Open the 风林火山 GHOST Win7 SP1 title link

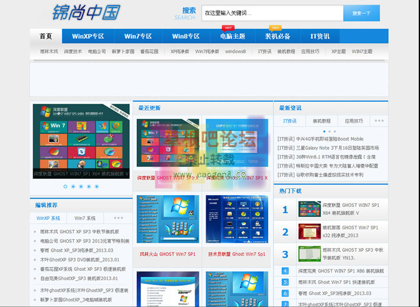pyautogui.click(x=167, y=254)
